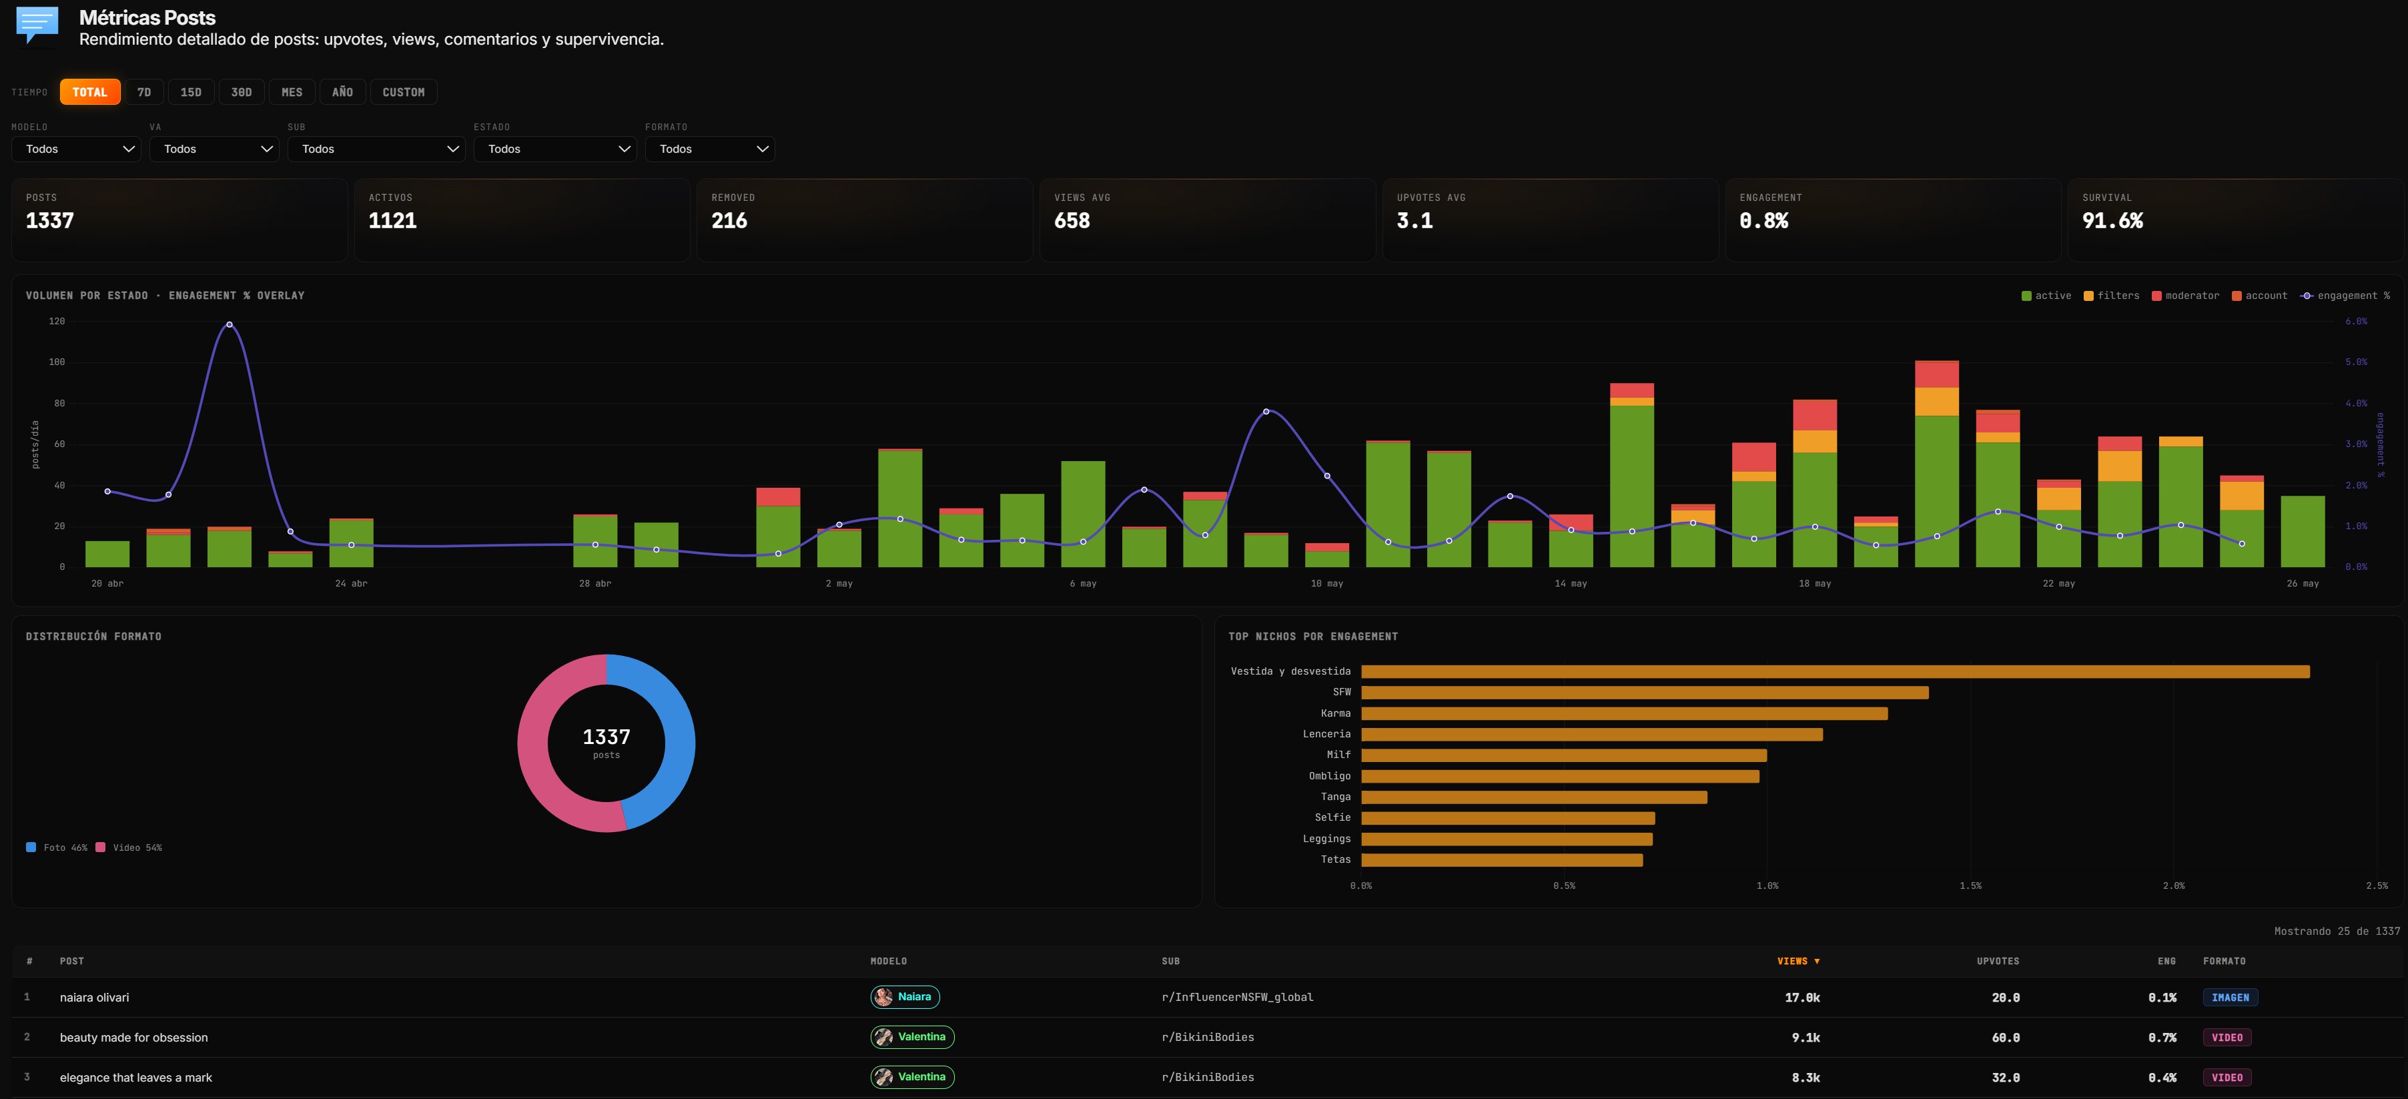Toggle the Video 54% legend entry
Image resolution: width=2408 pixels, height=1099 pixels.
click(x=129, y=847)
